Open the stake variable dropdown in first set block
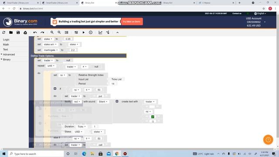This screenshot has height=157, width=279. 48,39
